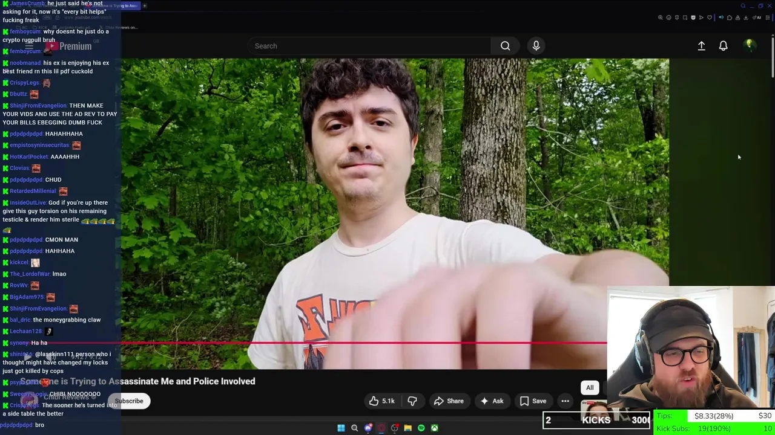Click the browser emoji face toolbar icon

point(669,18)
